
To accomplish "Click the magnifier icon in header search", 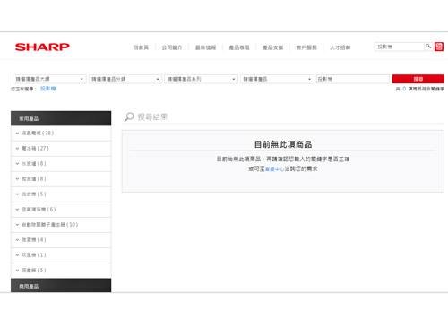I will click(x=428, y=47).
